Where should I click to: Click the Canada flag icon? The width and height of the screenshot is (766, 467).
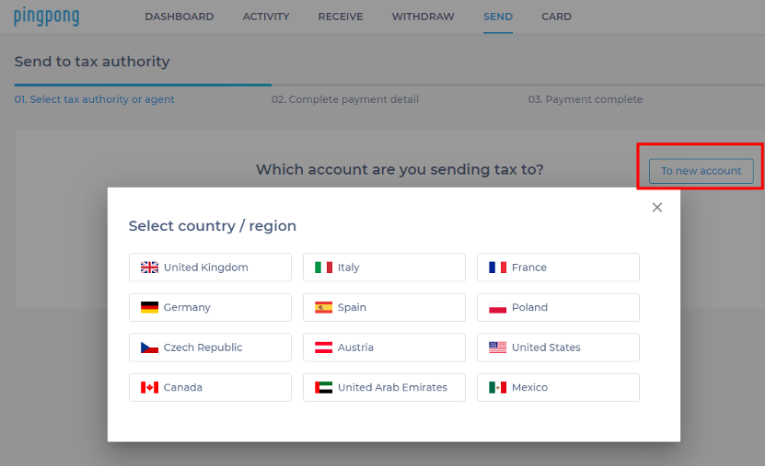point(149,388)
